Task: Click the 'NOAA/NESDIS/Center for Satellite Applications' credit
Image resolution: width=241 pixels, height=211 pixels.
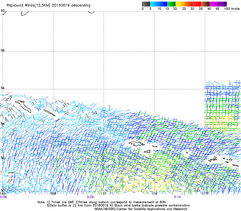Action: pyautogui.click(x=130, y=209)
